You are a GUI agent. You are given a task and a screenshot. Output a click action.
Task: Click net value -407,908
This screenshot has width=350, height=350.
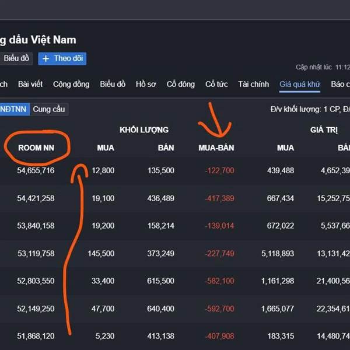220,336
